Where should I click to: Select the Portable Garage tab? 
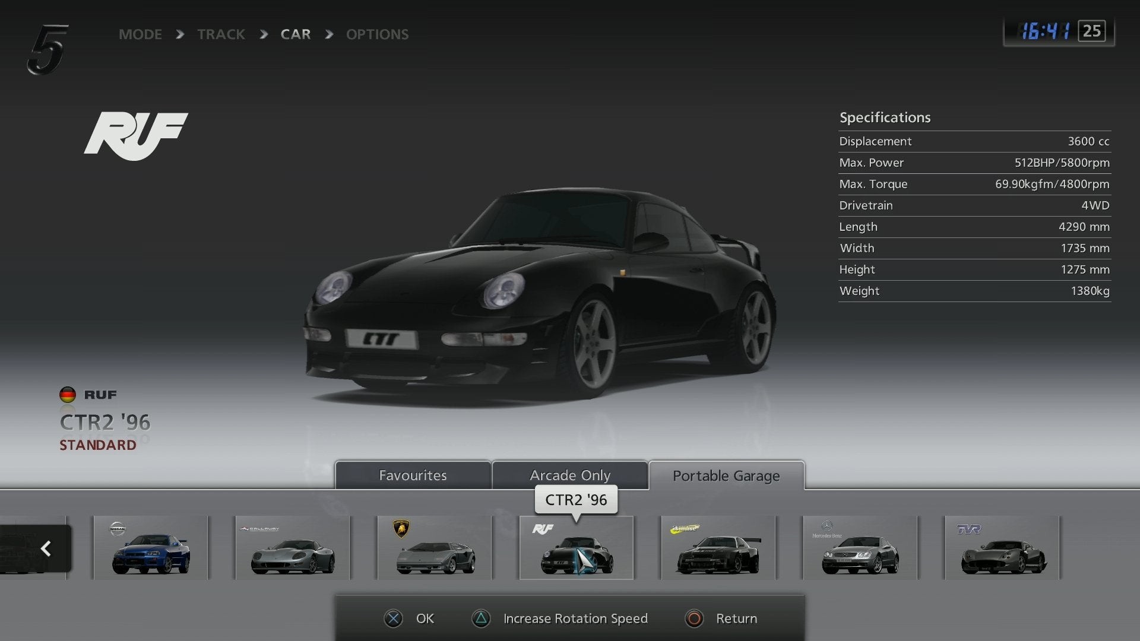tap(726, 476)
